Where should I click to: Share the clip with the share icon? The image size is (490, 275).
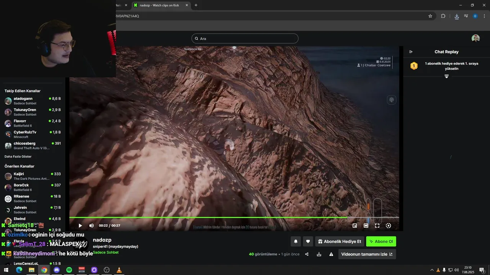307,254
